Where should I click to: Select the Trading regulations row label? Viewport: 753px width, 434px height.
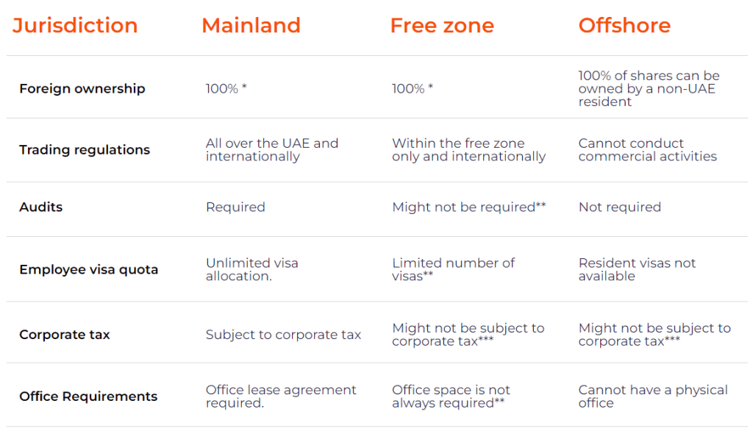[85, 150]
